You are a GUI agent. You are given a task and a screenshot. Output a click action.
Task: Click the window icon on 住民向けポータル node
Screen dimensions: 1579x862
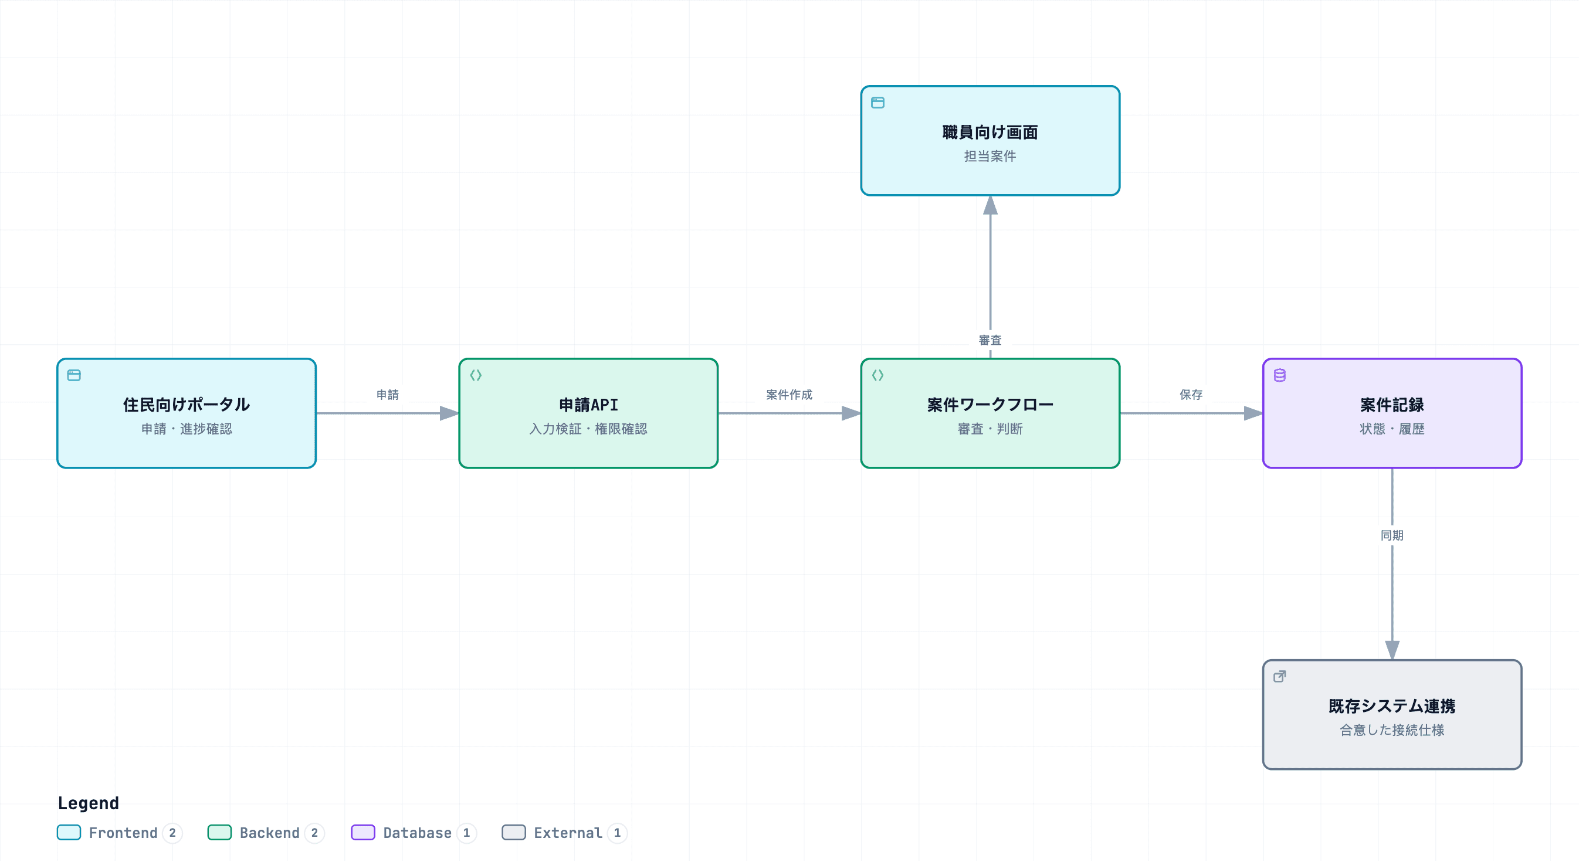(x=74, y=375)
